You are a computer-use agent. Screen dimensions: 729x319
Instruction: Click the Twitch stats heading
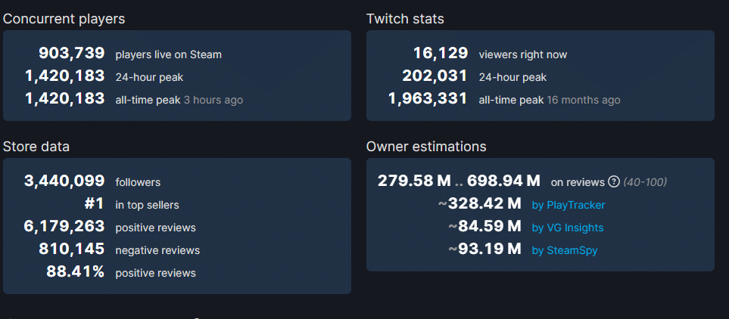tap(405, 19)
